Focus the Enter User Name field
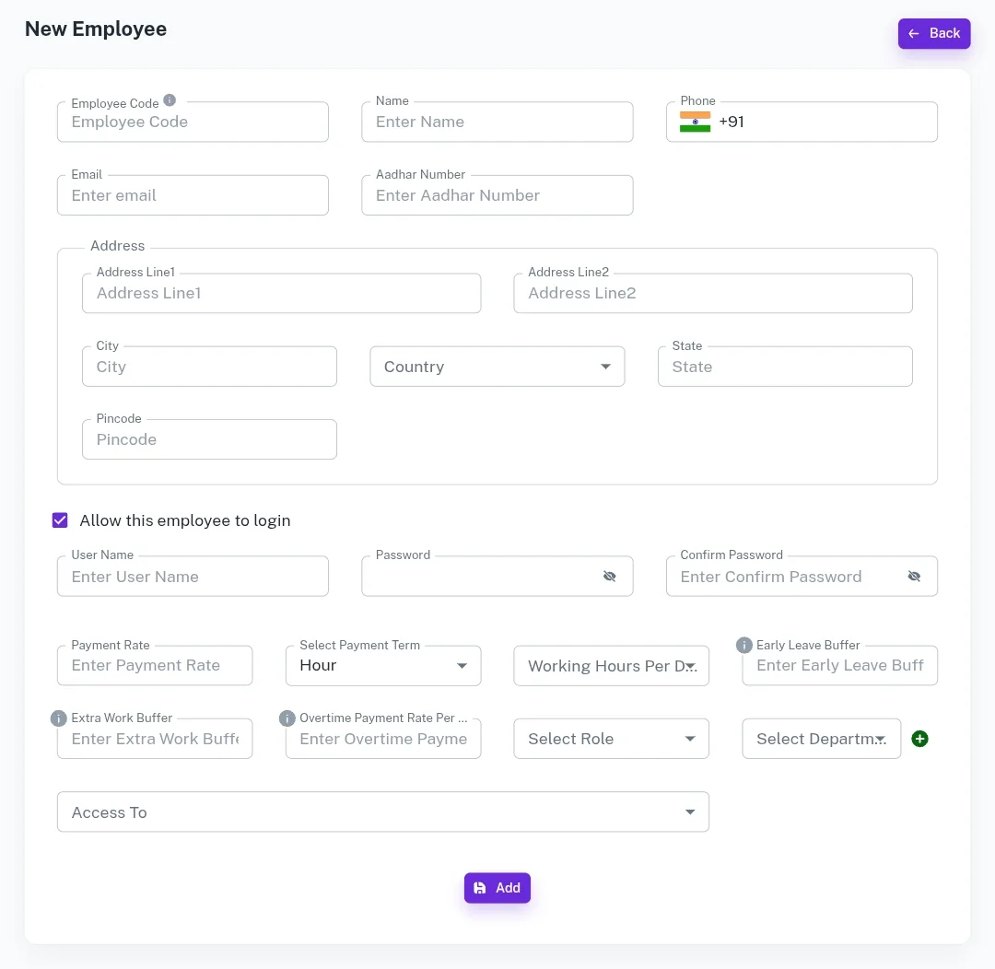This screenshot has height=969, width=995. coord(193,577)
